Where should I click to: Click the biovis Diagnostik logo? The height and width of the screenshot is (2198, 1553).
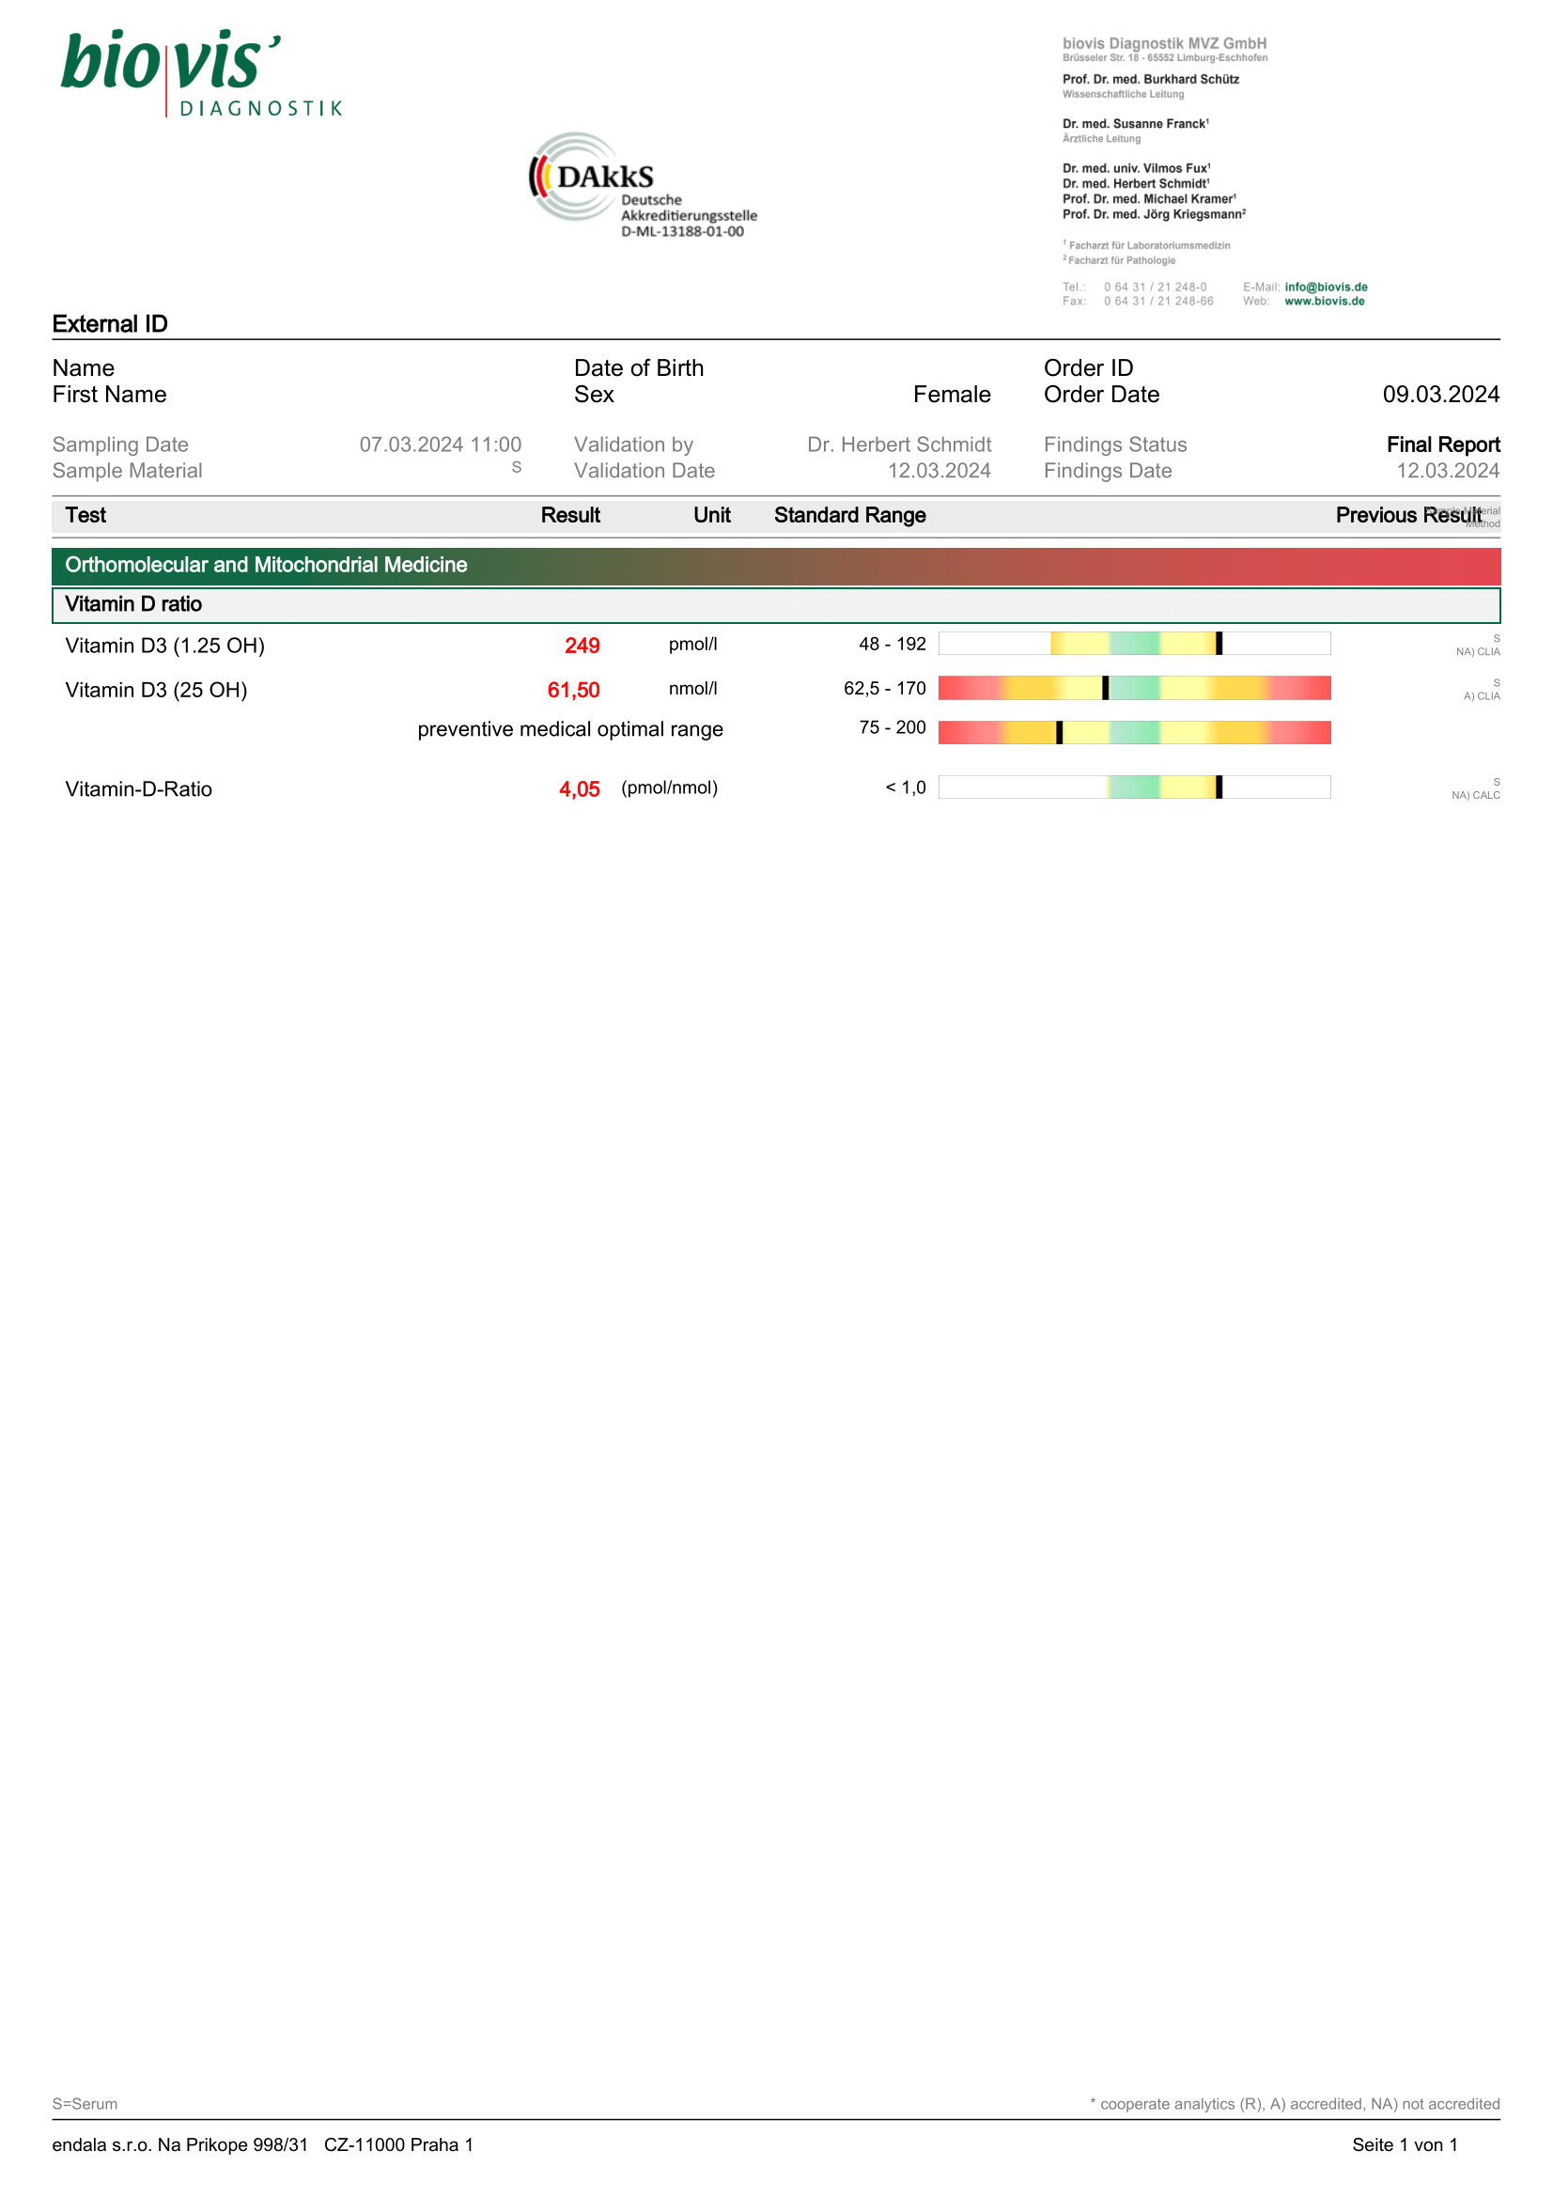pyautogui.click(x=201, y=73)
